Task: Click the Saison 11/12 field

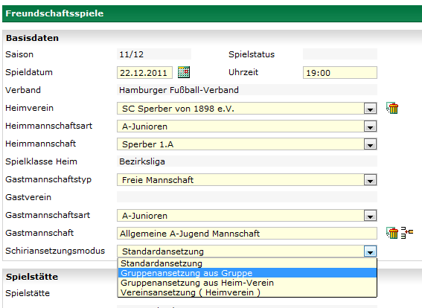Action: 154,54
